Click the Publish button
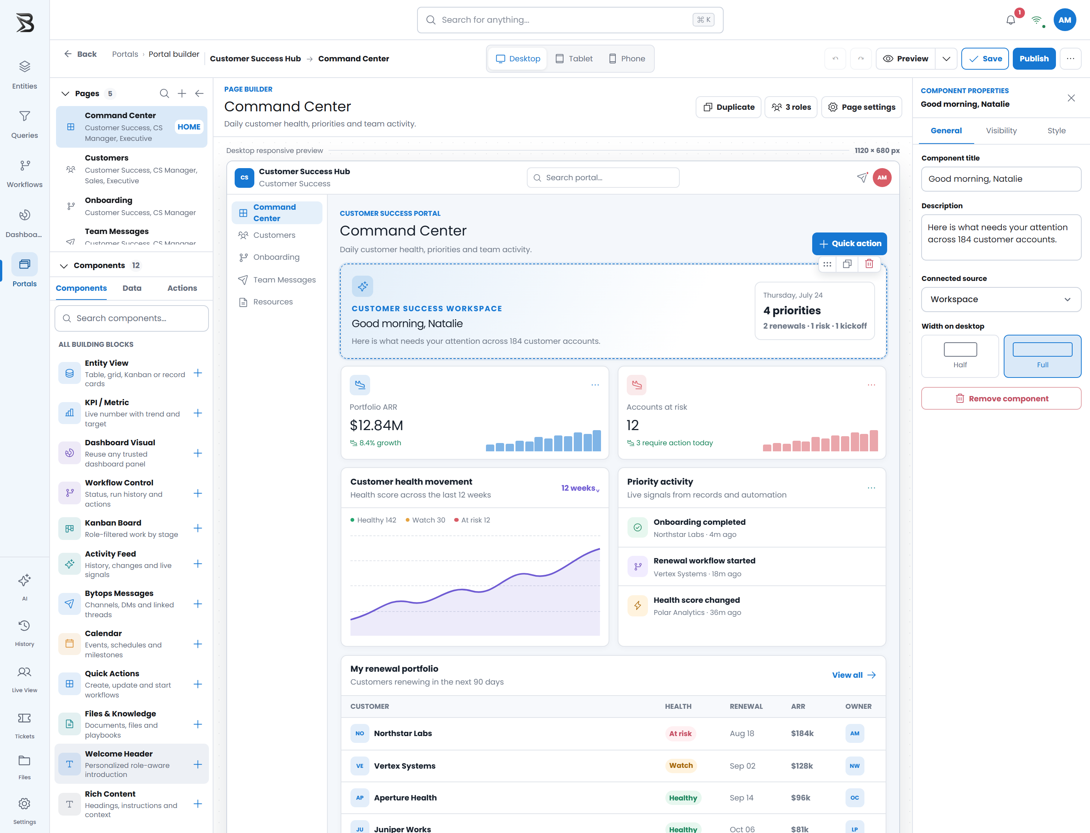The image size is (1090, 833). 1034,59
